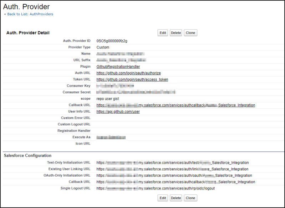Click the Test-Only Initialization URL value

[x=173, y=163]
